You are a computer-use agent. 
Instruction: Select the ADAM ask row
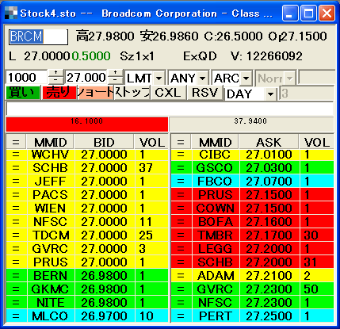pos(252,275)
